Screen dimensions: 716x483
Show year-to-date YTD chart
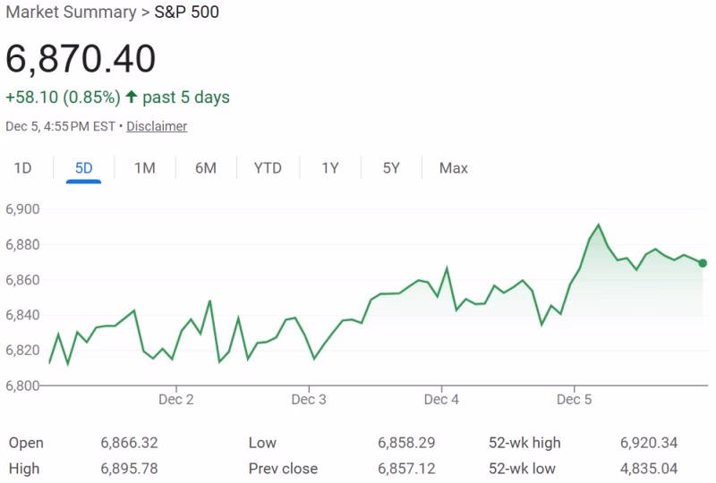click(268, 168)
